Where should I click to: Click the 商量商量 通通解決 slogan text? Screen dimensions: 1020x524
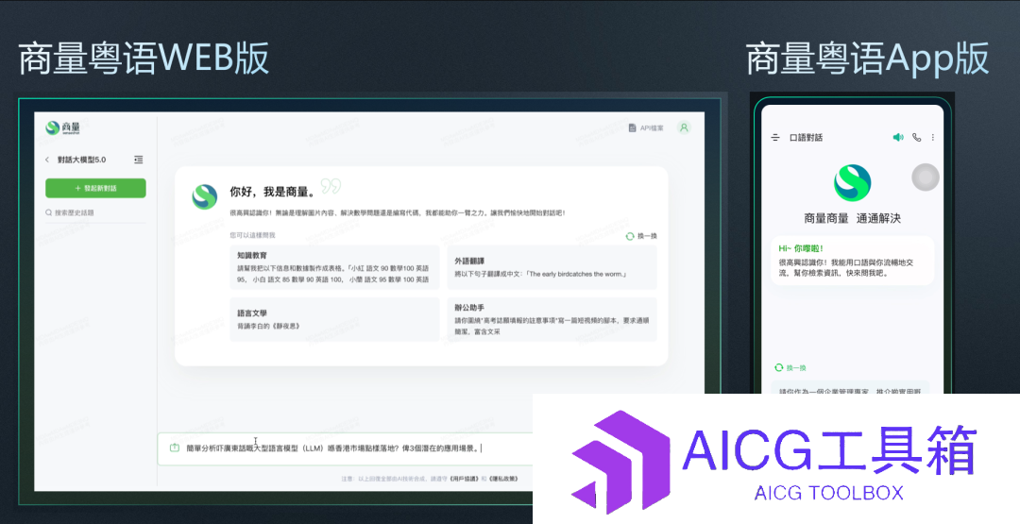(x=852, y=218)
